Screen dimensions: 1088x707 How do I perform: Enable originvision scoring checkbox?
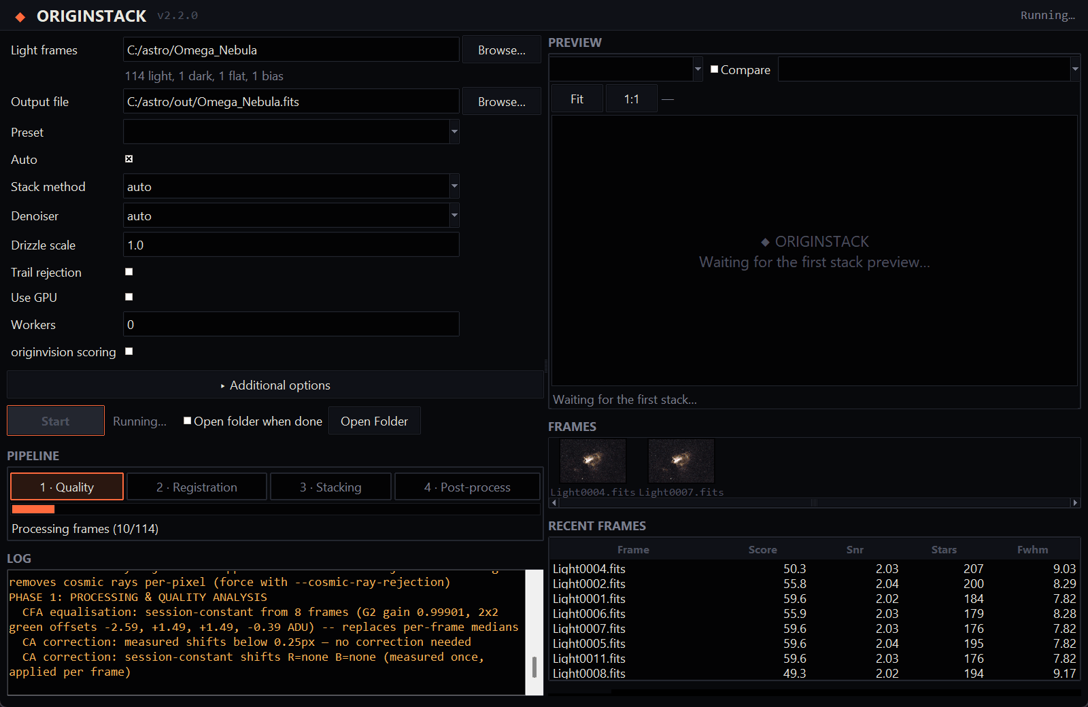click(x=129, y=351)
